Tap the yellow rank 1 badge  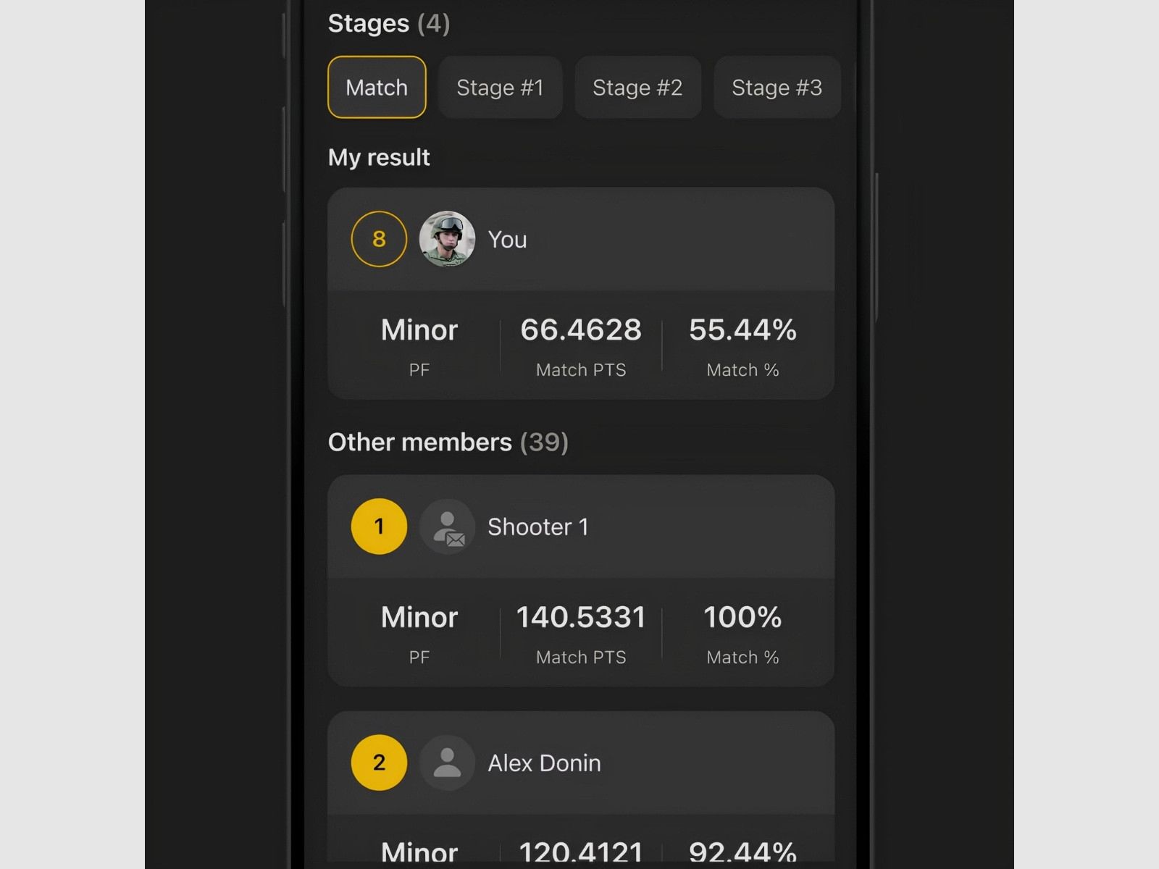point(379,526)
